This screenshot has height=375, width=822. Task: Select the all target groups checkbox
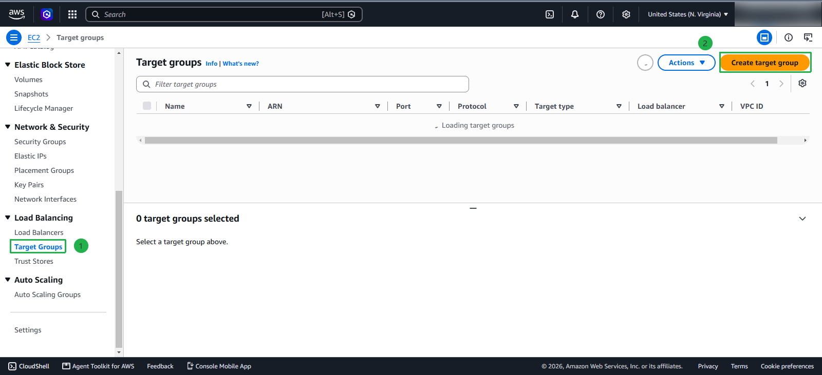[147, 106]
